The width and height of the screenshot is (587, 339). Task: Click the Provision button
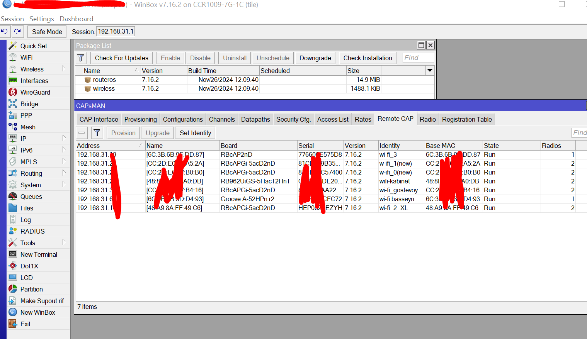coord(123,133)
